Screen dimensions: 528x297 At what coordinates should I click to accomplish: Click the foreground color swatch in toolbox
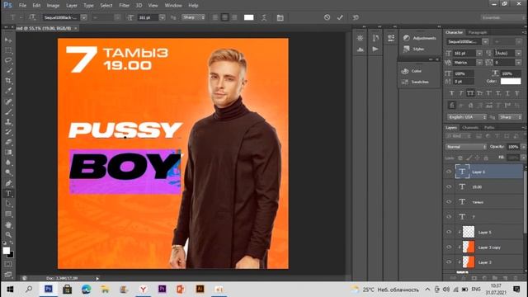(x=7, y=251)
